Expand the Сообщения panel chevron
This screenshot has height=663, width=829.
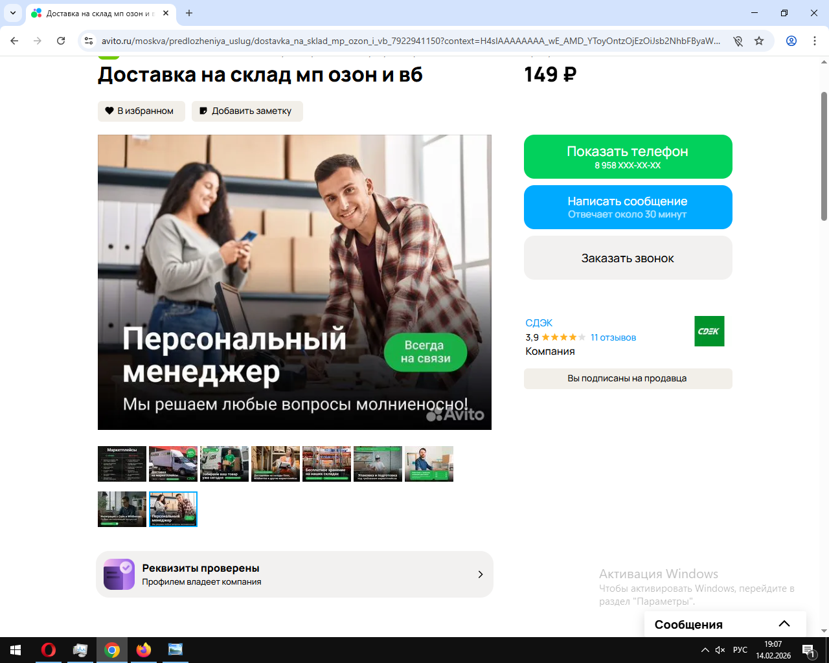click(x=784, y=624)
